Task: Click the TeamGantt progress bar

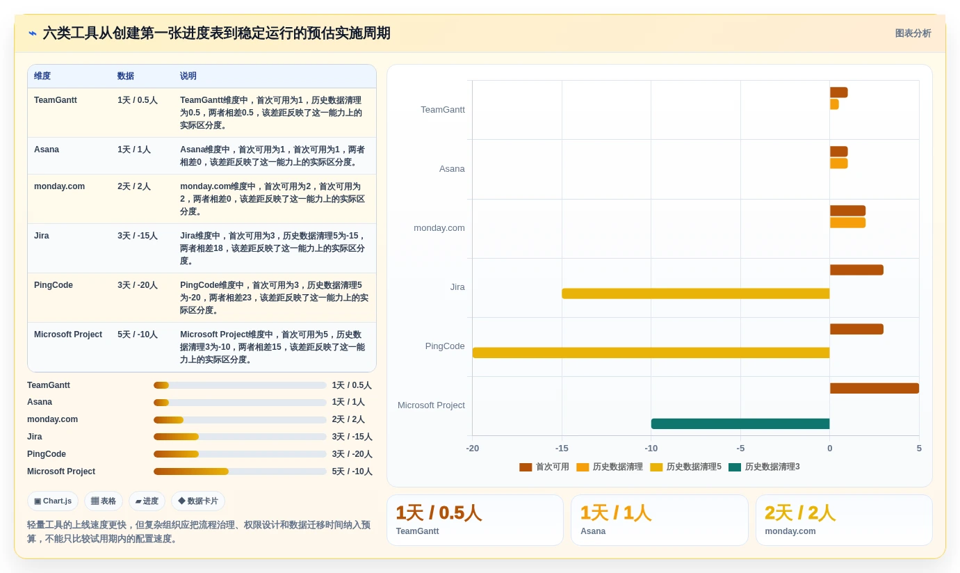Action: click(240, 385)
